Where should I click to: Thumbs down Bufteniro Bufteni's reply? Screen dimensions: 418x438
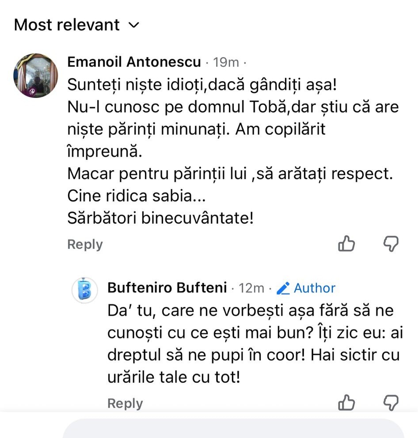391,402
